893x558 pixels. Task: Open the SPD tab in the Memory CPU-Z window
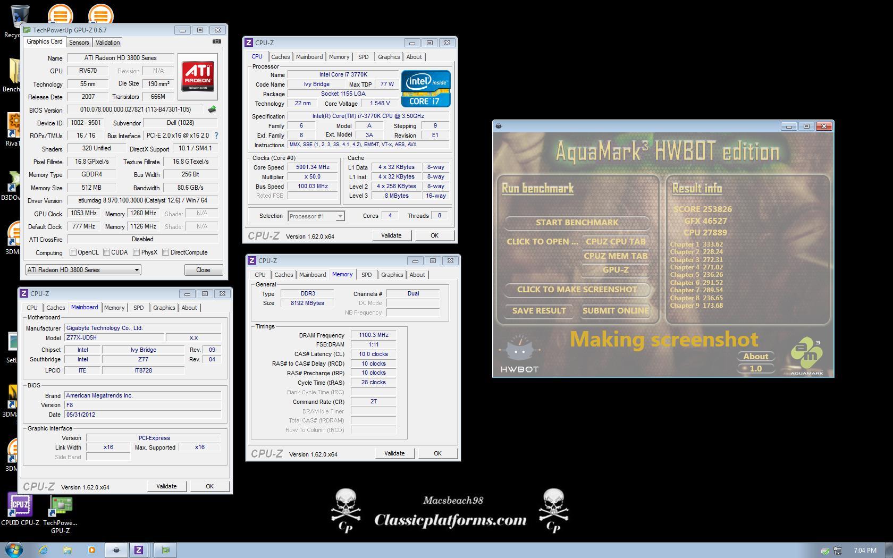pos(366,275)
